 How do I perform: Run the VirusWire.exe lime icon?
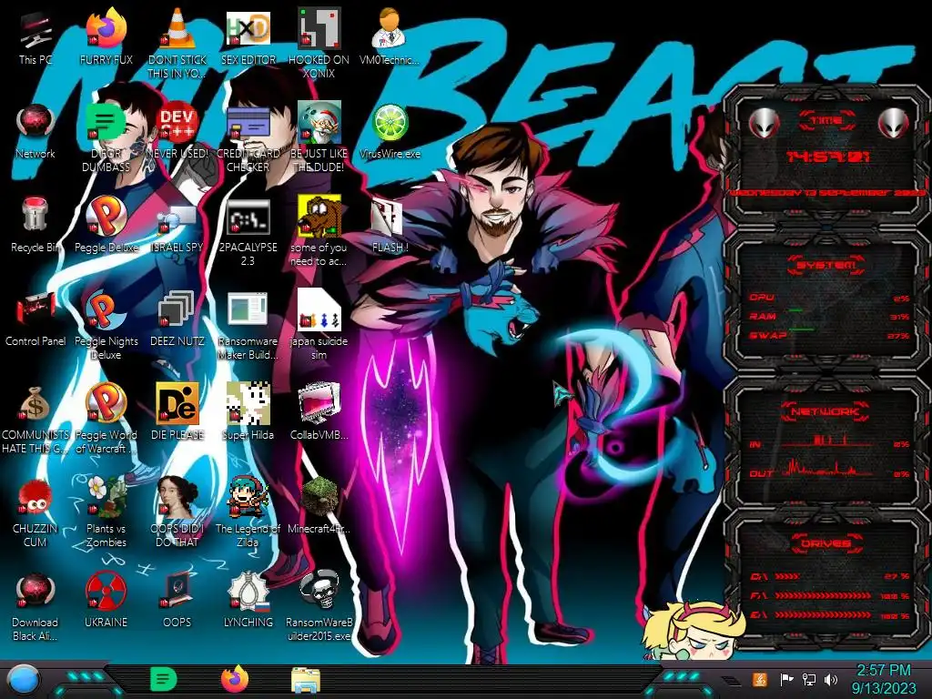pyautogui.click(x=390, y=132)
